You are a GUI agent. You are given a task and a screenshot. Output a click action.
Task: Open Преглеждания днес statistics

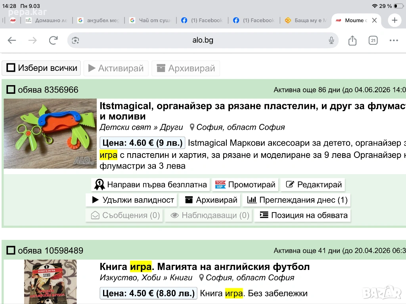point(297,200)
